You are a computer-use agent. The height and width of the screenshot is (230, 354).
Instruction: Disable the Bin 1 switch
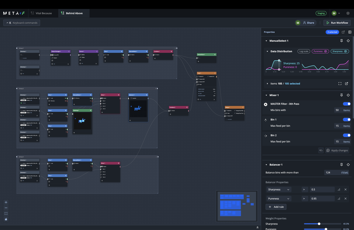pos(347,120)
